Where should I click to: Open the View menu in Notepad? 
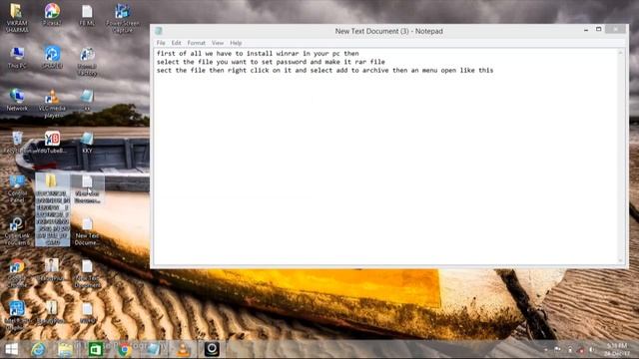click(218, 43)
